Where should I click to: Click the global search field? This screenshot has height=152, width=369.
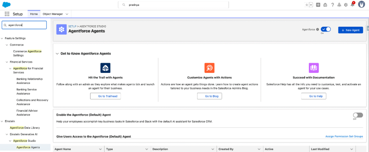coord(173,5)
